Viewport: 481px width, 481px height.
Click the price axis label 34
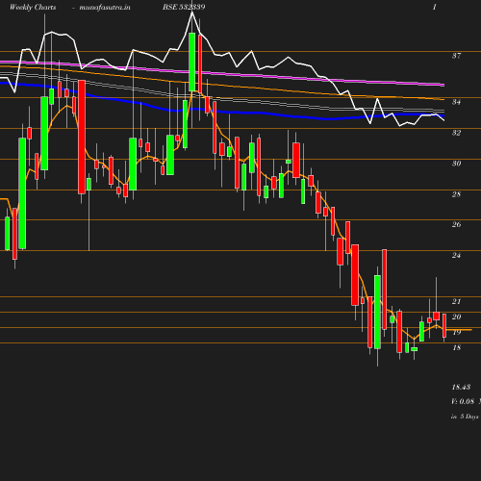point(456,102)
